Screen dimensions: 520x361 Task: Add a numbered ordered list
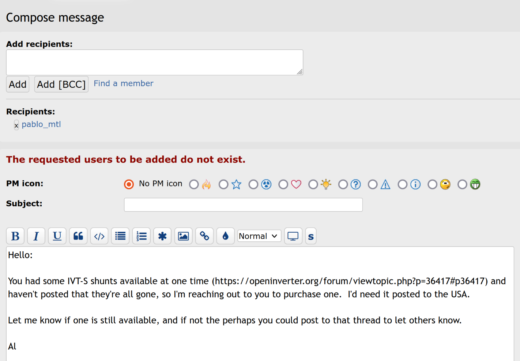pyautogui.click(x=141, y=236)
